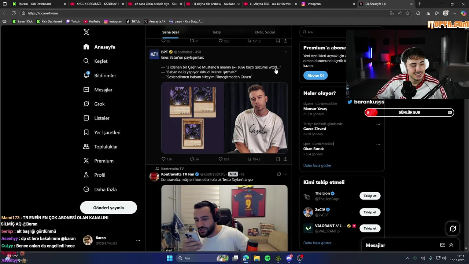The image size is (469, 264).
Task: Open TikTok bookmark
Action: coord(133,21)
